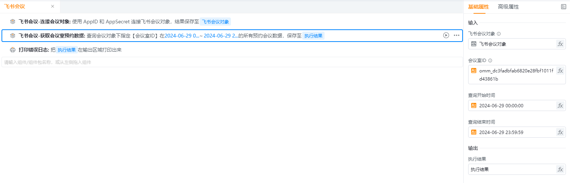Click the component name search input box

[231, 62]
